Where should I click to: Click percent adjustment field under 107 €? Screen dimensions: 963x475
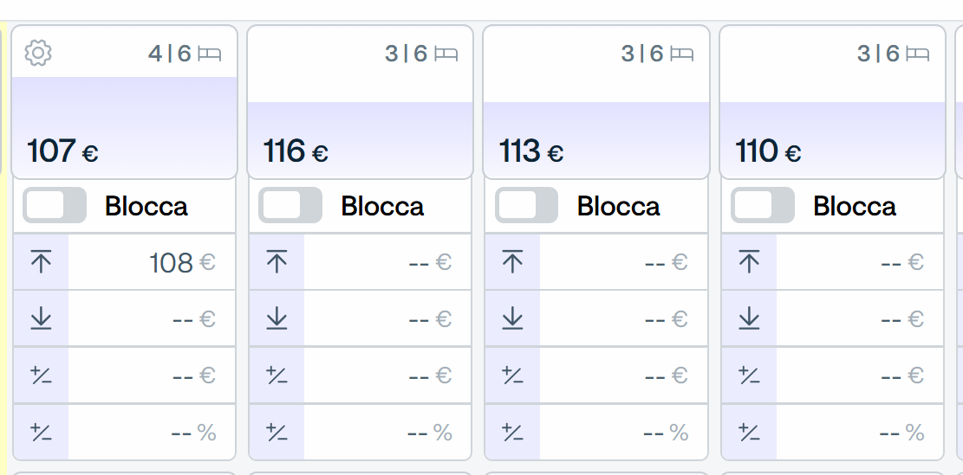tap(152, 432)
